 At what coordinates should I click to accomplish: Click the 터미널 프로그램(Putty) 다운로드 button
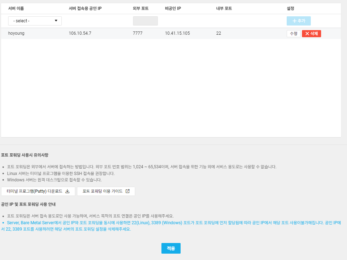[38, 191]
